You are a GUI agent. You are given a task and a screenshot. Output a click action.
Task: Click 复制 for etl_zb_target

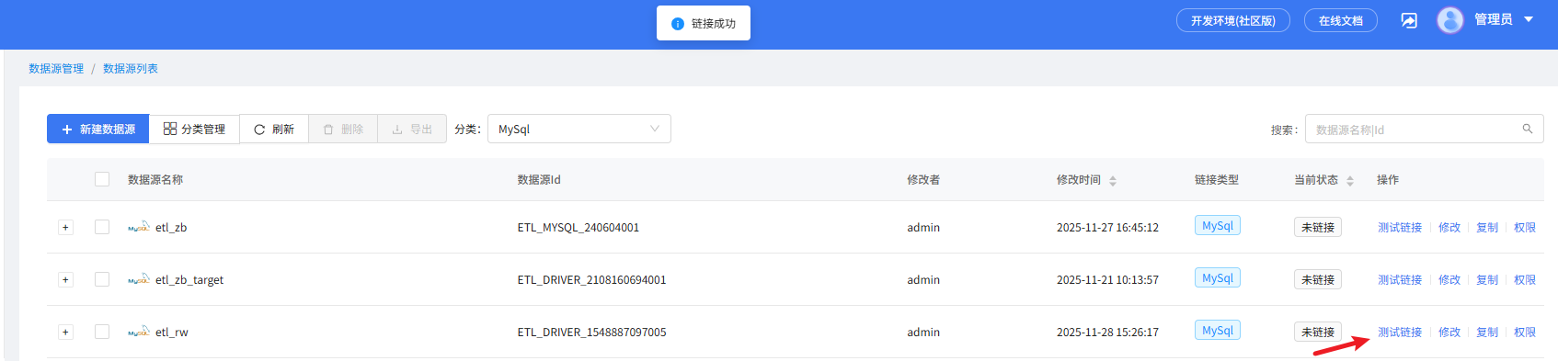tap(1487, 280)
